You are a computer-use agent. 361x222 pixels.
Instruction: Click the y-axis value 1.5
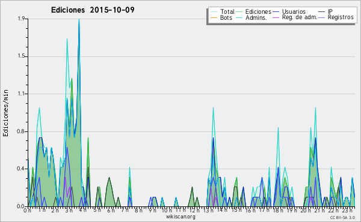click(21, 56)
